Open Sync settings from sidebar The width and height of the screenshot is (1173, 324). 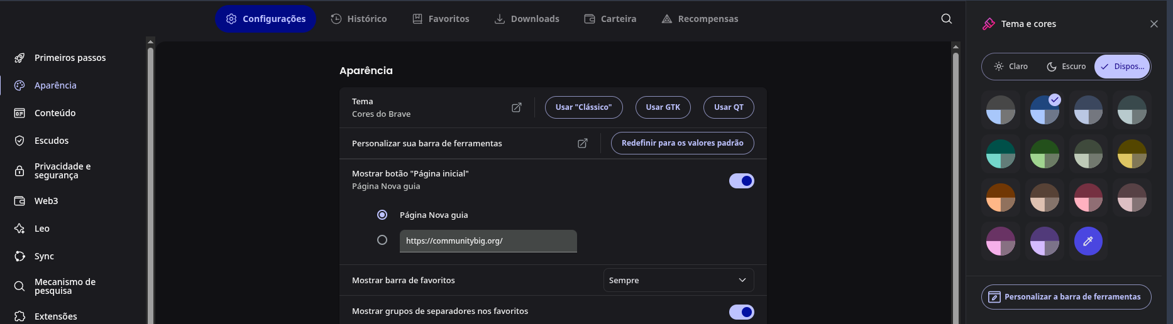point(44,256)
